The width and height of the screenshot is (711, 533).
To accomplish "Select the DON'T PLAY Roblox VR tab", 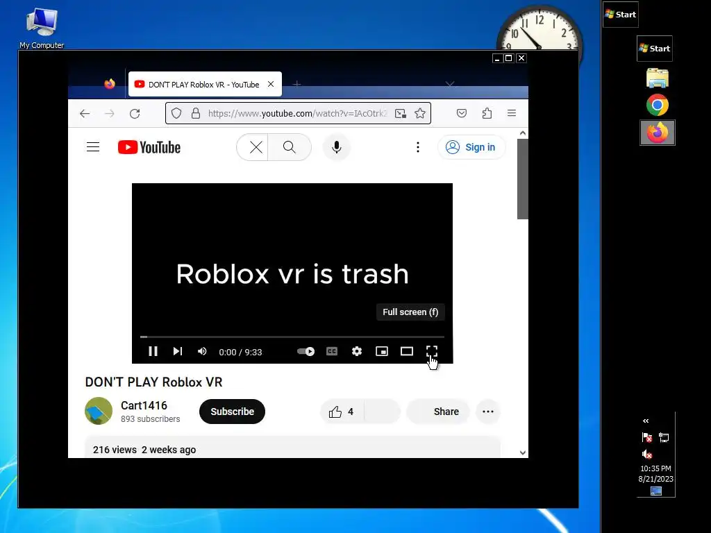I will point(205,84).
